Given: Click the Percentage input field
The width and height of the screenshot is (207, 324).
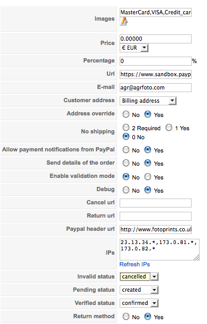Looking at the screenshot, I should click(x=156, y=61).
